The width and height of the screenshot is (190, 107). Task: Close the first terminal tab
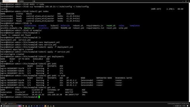[16, 1]
